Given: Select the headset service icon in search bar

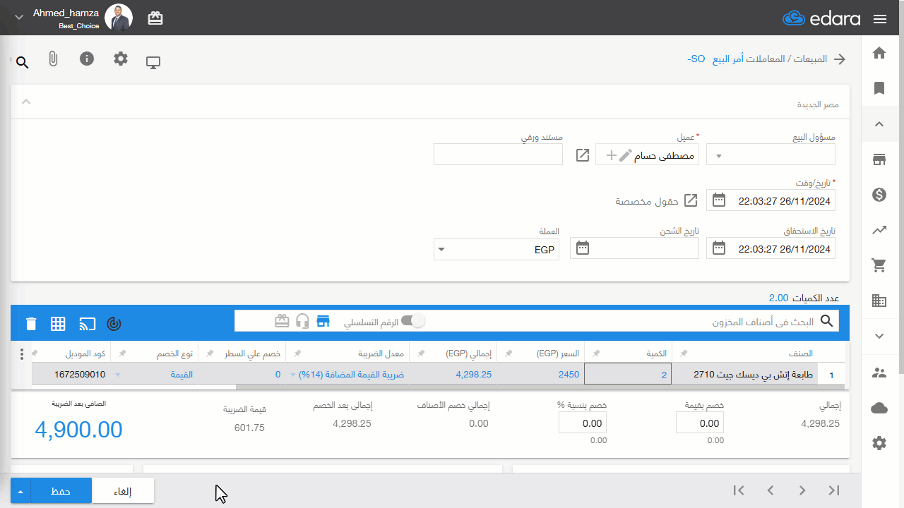Looking at the screenshot, I should (x=303, y=321).
